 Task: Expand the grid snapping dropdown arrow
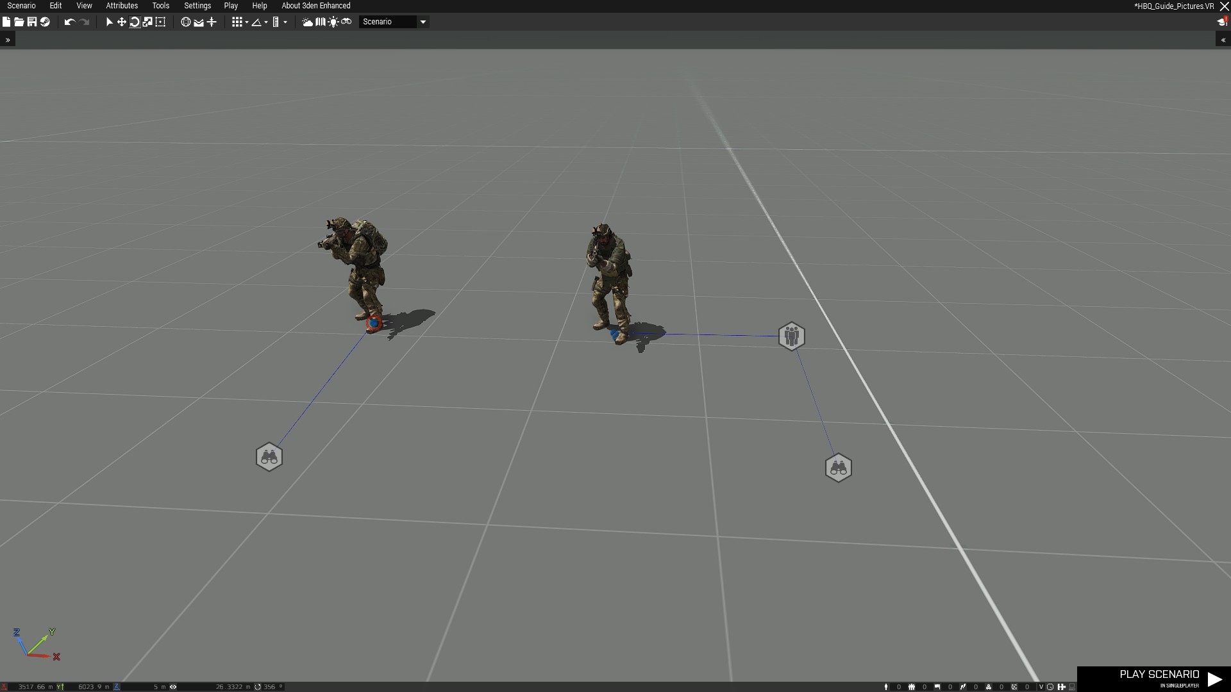tap(247, 22)
